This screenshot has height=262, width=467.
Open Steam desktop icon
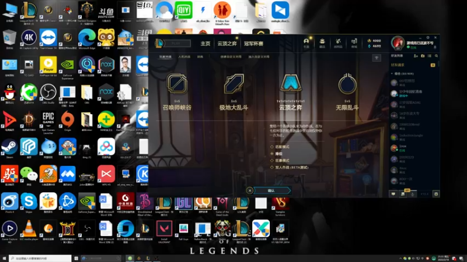click(x=9, y=148)
